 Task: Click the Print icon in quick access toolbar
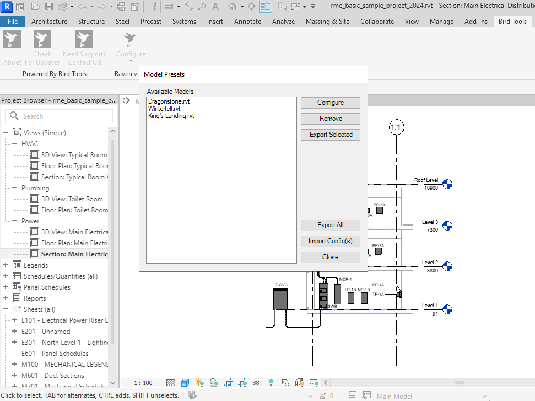(122, 7)
